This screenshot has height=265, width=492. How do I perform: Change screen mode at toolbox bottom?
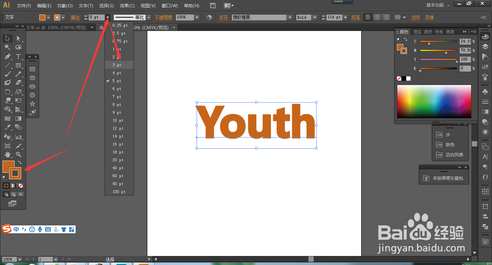pos(12,204)
